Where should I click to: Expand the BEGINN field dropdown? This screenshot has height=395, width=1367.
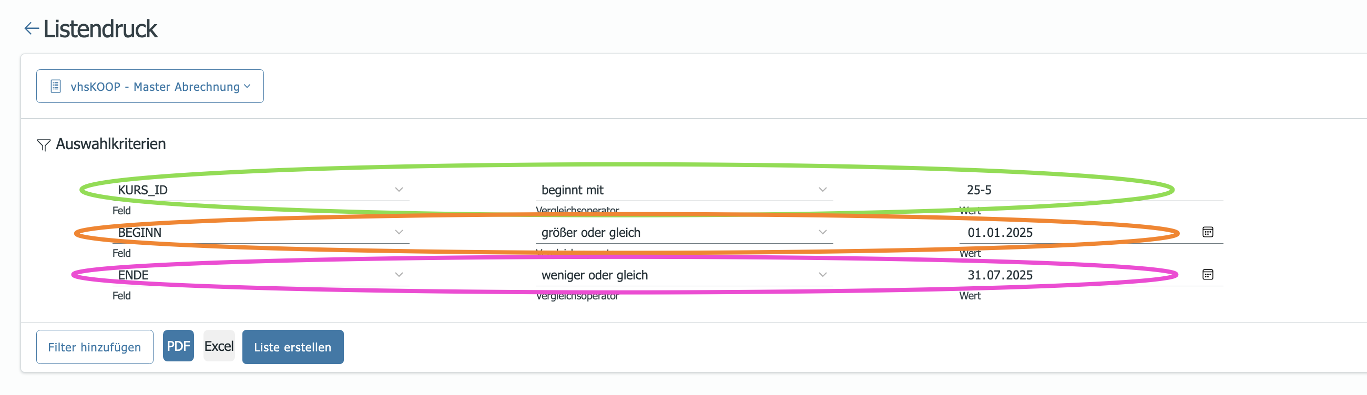[x=261, y=232]
